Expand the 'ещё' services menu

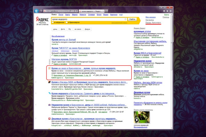(x=121, y=15)
